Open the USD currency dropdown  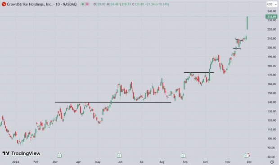coord(272,4)
